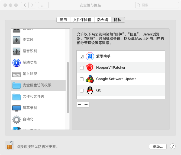Open the 防火墙 (Firewall) tab
181x155 pixels.
pos(103,20)
